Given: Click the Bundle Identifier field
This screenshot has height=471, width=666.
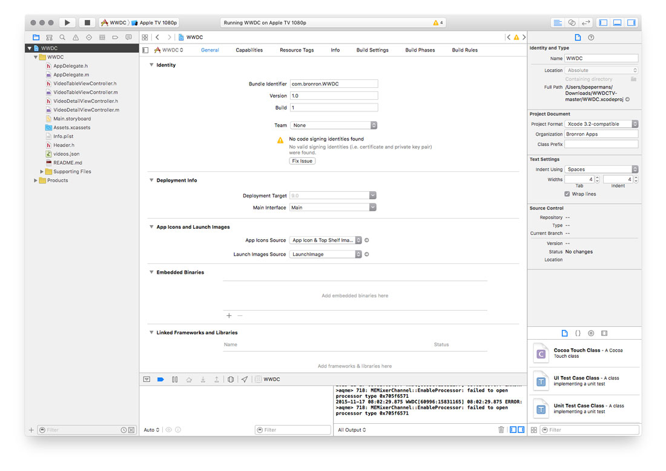Looking at the screenshot, I should tap(334, 84).
